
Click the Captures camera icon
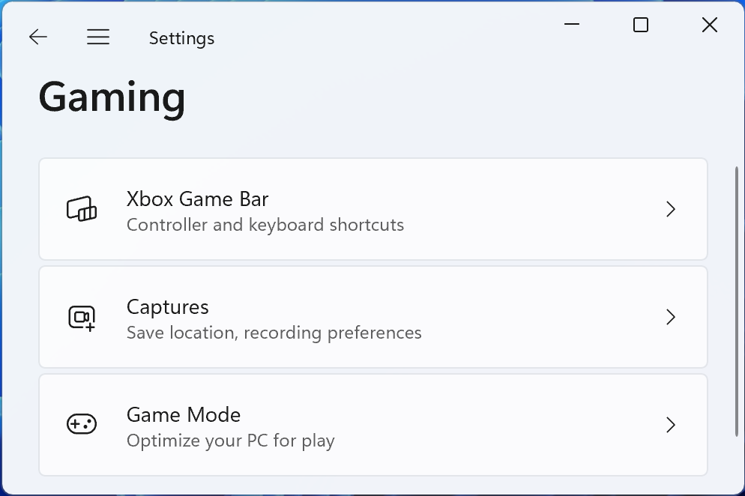click(82, 318)
